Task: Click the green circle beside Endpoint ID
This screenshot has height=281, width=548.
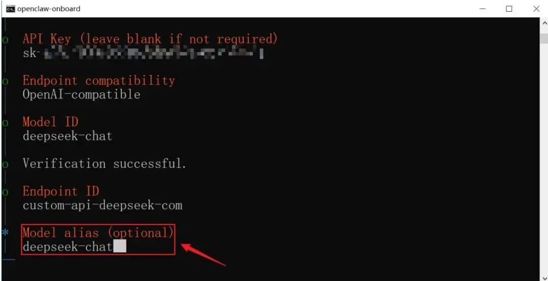Action: pos(5,192)
